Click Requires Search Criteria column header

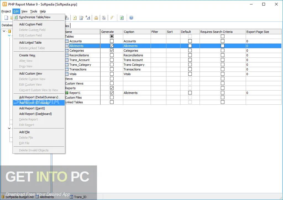coord(222,32)
